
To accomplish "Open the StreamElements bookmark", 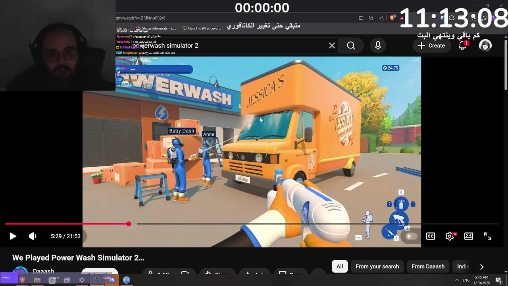I will coord(156,29).
